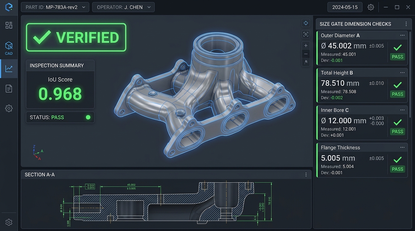Click the IoU Score value 0.968
Viewport: 415px width, 231px height.
pos(60,94)
